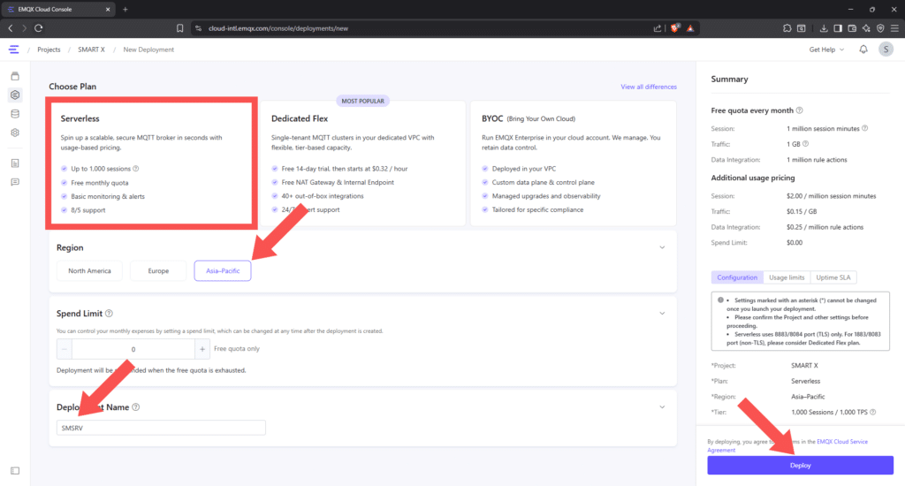
Task: Open the browser wallet icon
Action: coord(852,28)
